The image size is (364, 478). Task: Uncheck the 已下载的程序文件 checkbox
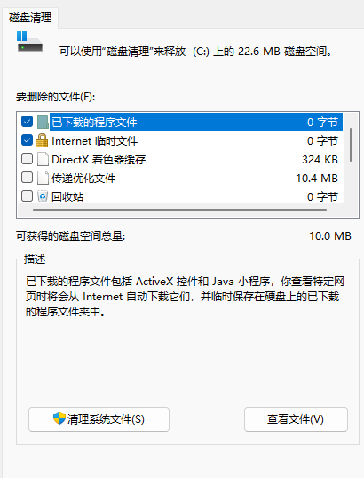coord(28,122)
